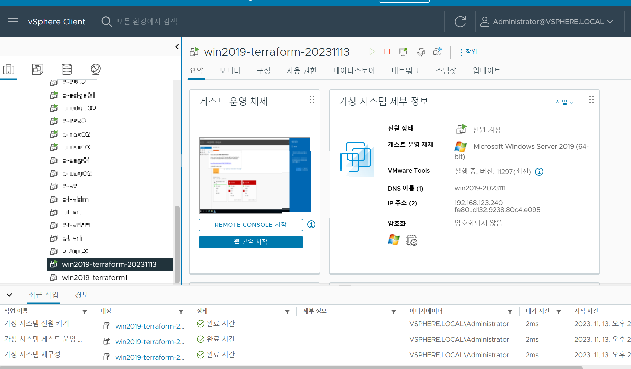The width and height of the screenshot is (631, 369).
Task: Open the hamburger navigation menu
Action: tap(13, 22)
